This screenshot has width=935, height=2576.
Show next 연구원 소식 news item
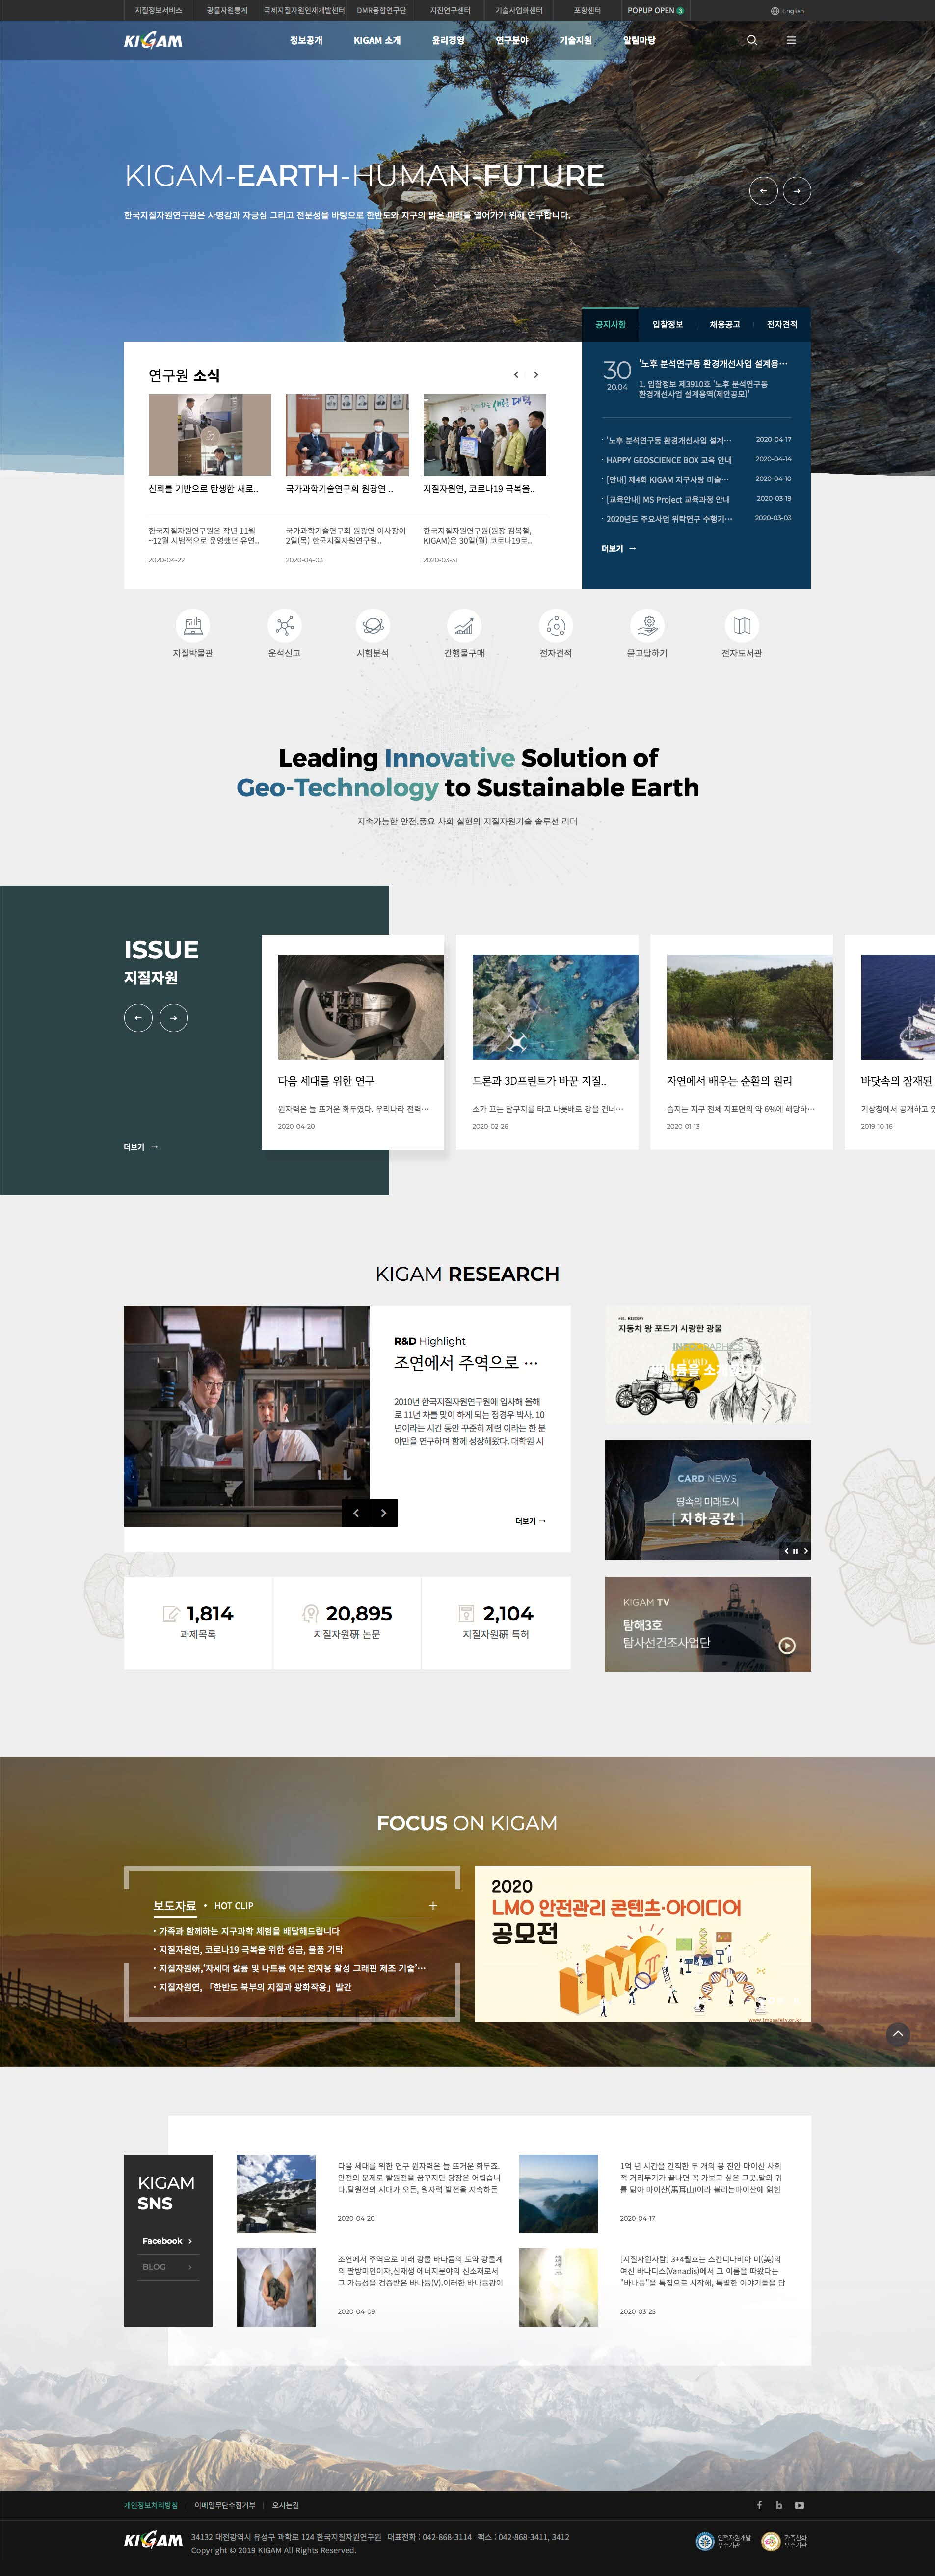pyautogui.click(x=536, y=375)
